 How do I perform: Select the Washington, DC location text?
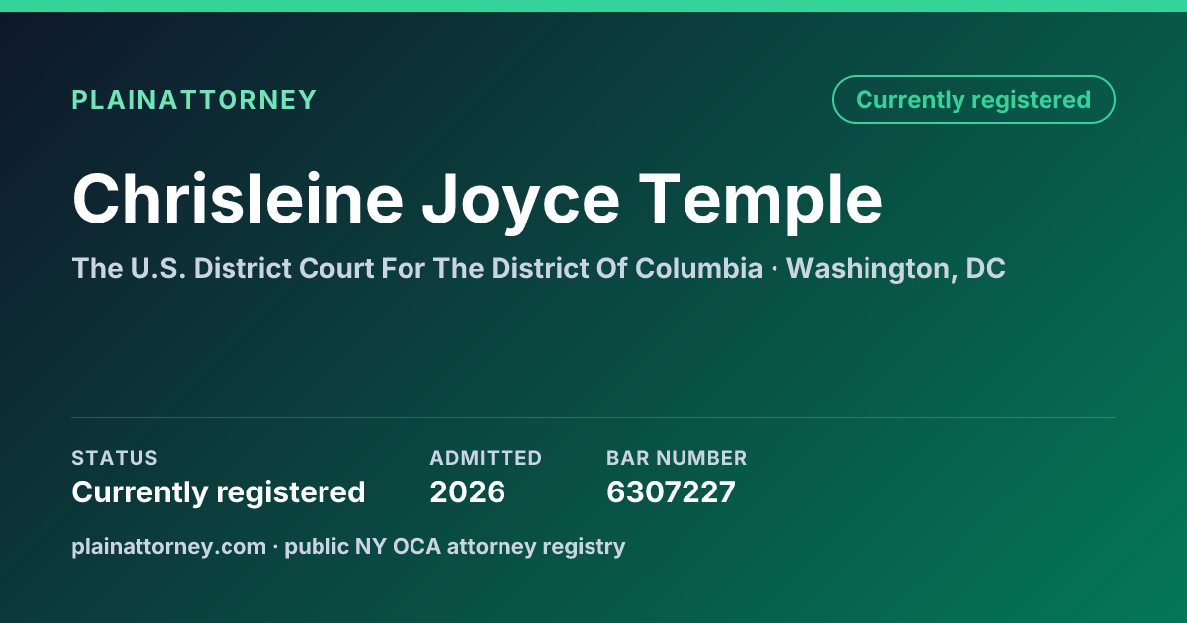point(896,270)
